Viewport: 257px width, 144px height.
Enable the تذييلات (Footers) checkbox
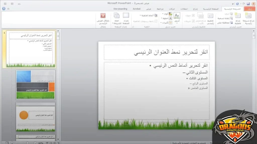pos(193,21)
